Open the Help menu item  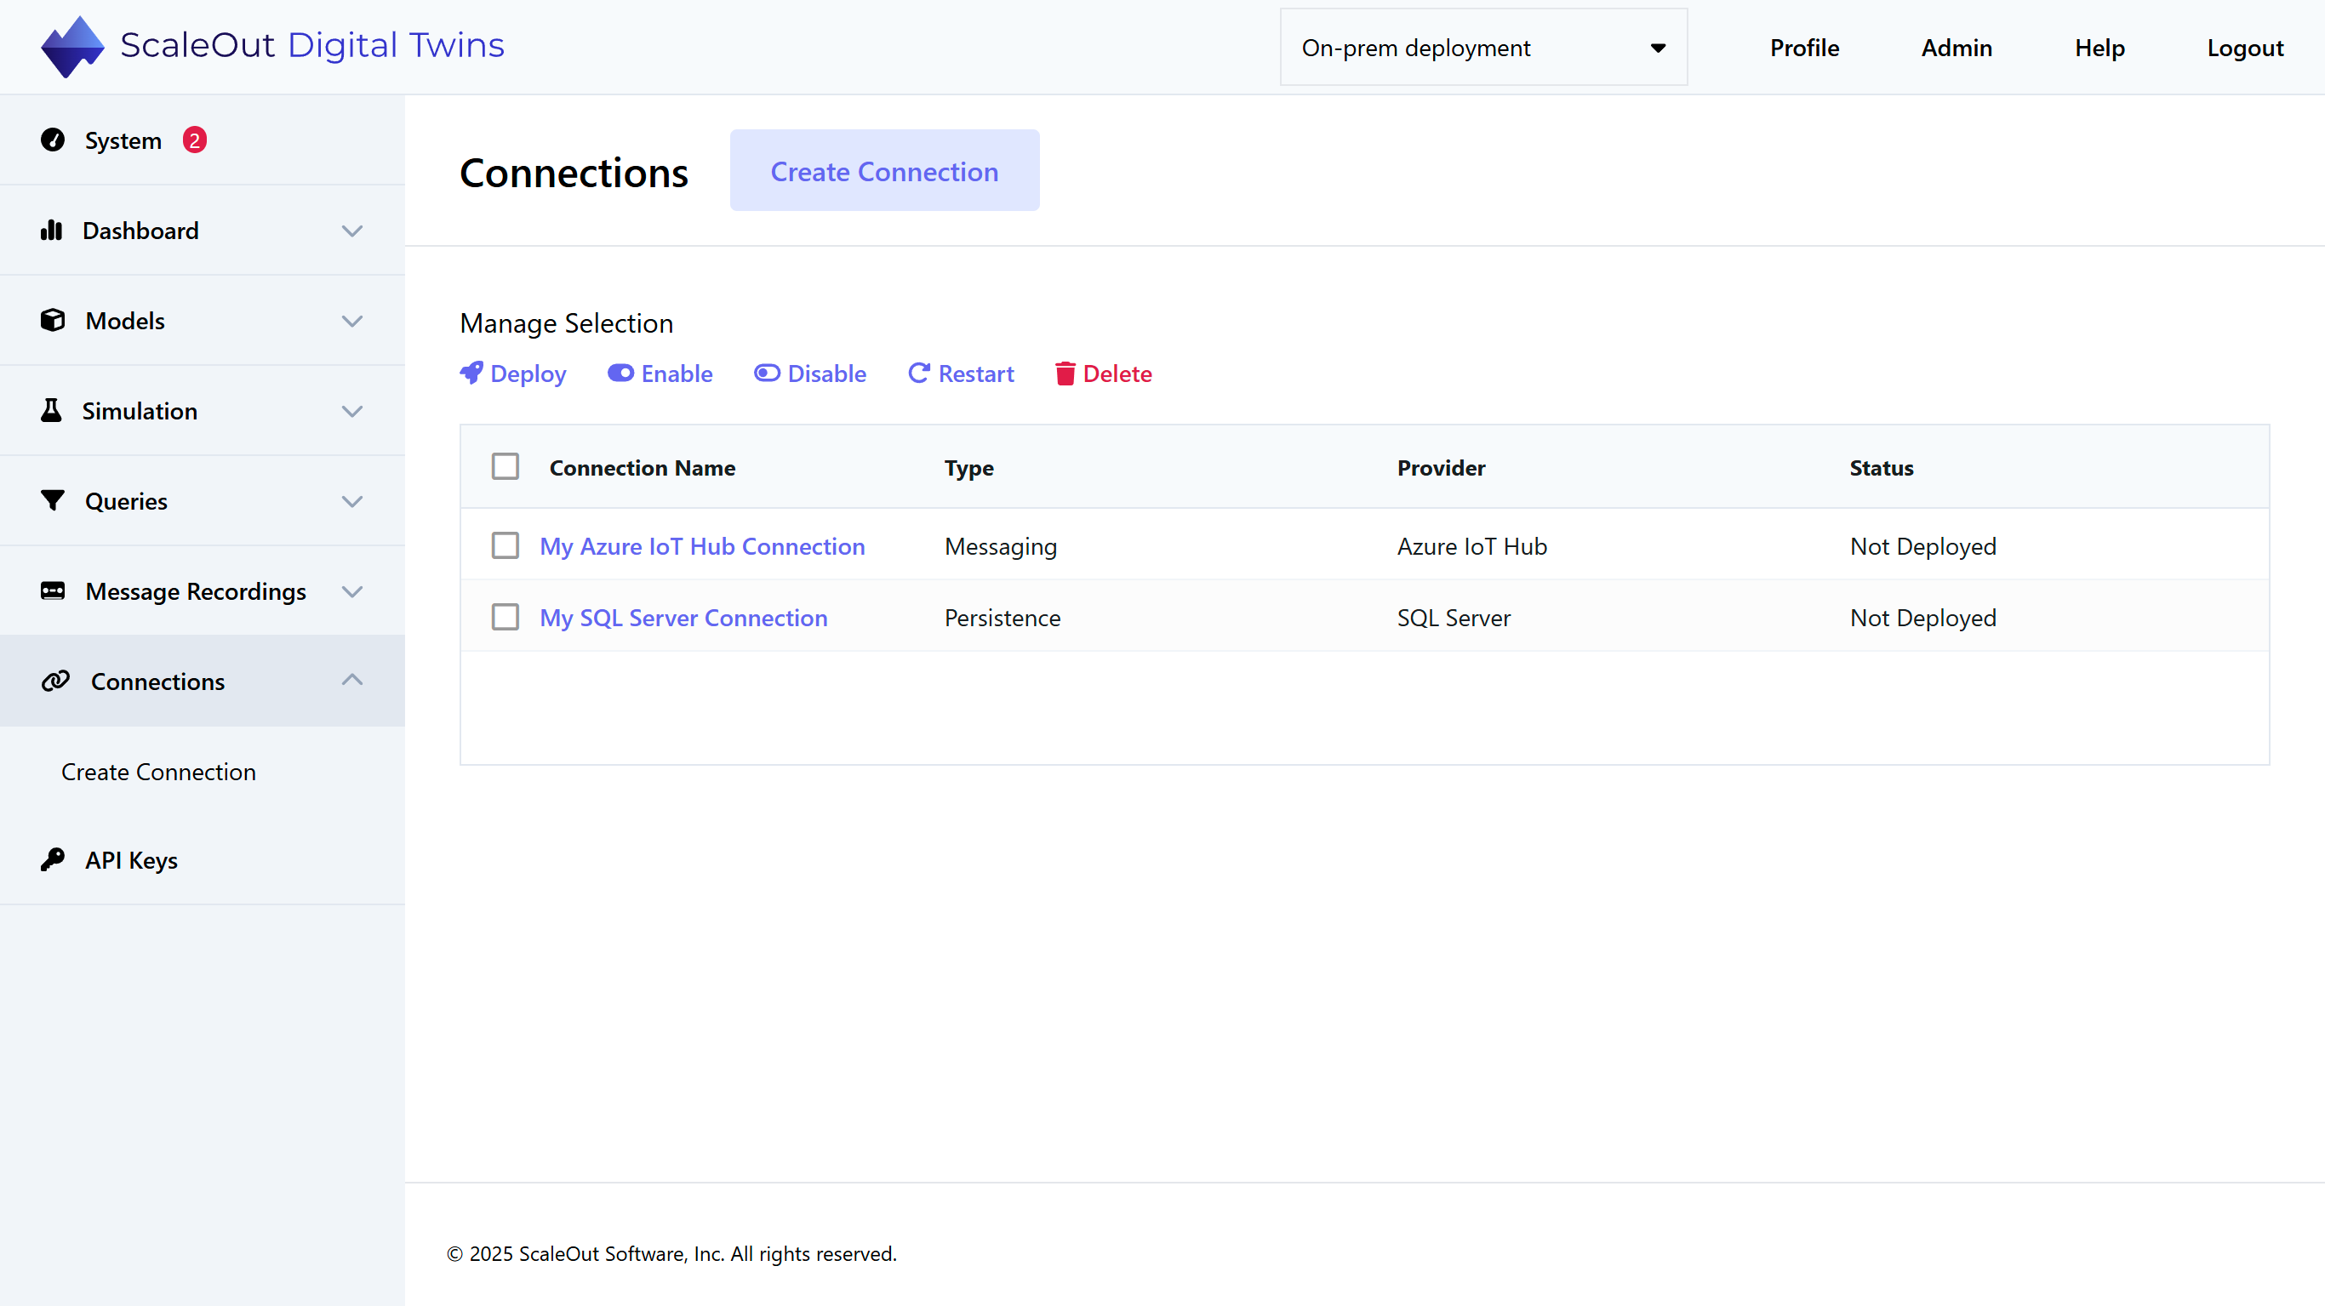[x=2099, y=48]
